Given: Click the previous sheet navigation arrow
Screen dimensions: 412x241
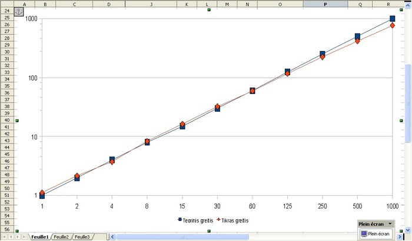Looking at the screenshot, I should [x=10, y=237].
